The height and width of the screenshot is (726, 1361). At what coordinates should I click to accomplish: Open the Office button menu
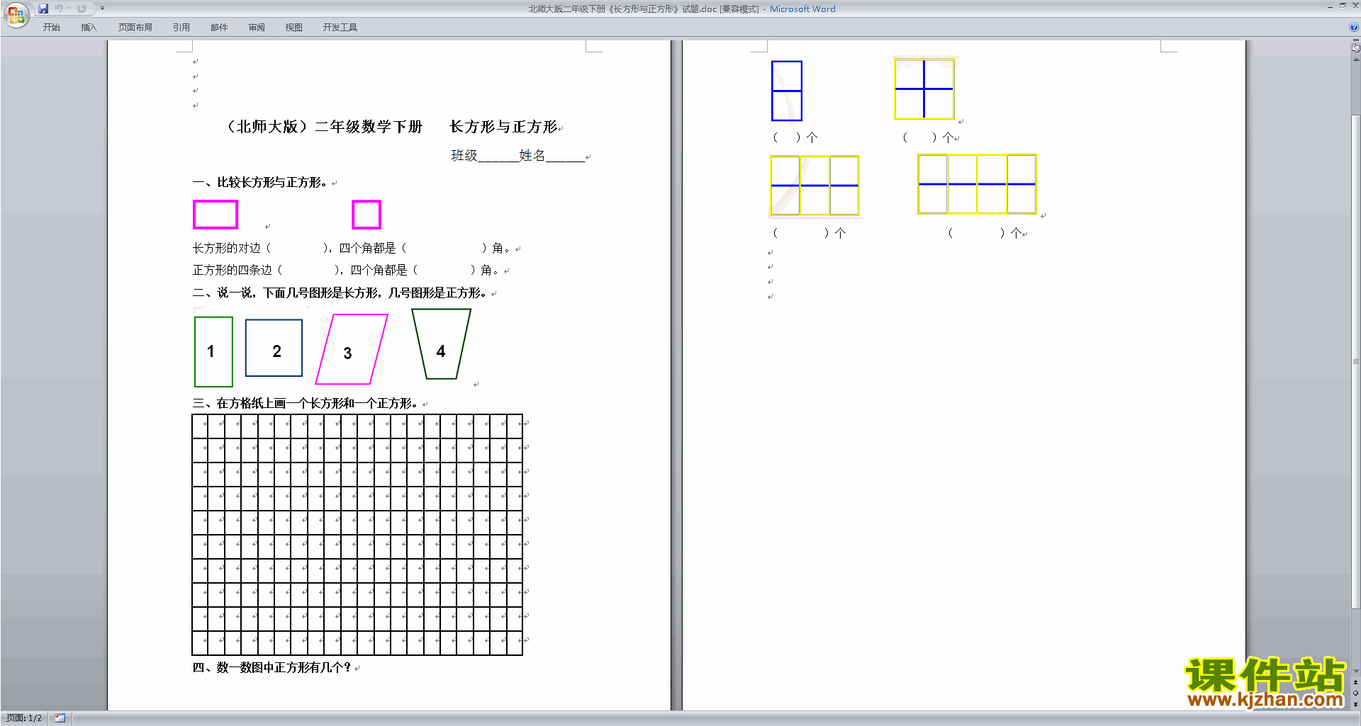[x=16, y=15]
